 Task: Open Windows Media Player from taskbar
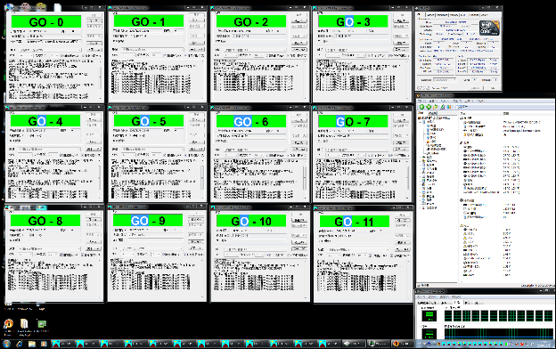pos(44,344)
